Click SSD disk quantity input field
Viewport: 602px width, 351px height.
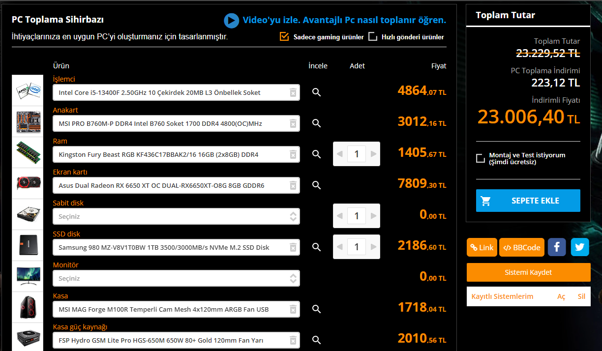coord(357,247)
